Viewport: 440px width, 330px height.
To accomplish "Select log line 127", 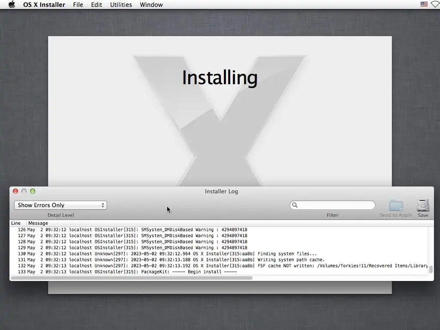I will coord(219,236).
